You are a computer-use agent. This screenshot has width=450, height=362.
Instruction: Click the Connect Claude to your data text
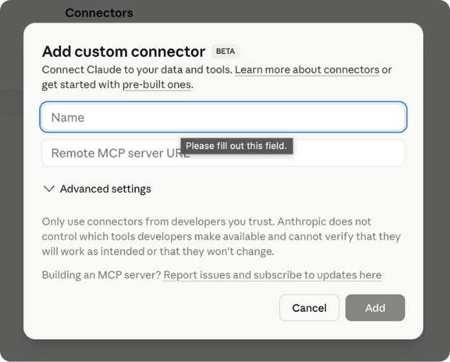tap(136, 70)
